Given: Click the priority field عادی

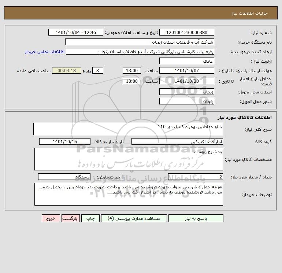Looking at the screenshot, I should (187, 61).
